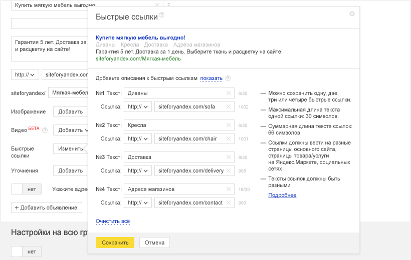Screen dimensions: 411x260
Task: Toggle the address switch beside Укажите адрес
Action: 26,189
